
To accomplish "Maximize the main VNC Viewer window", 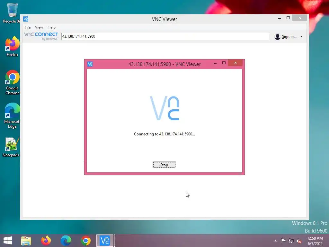I will click(288, 18).
